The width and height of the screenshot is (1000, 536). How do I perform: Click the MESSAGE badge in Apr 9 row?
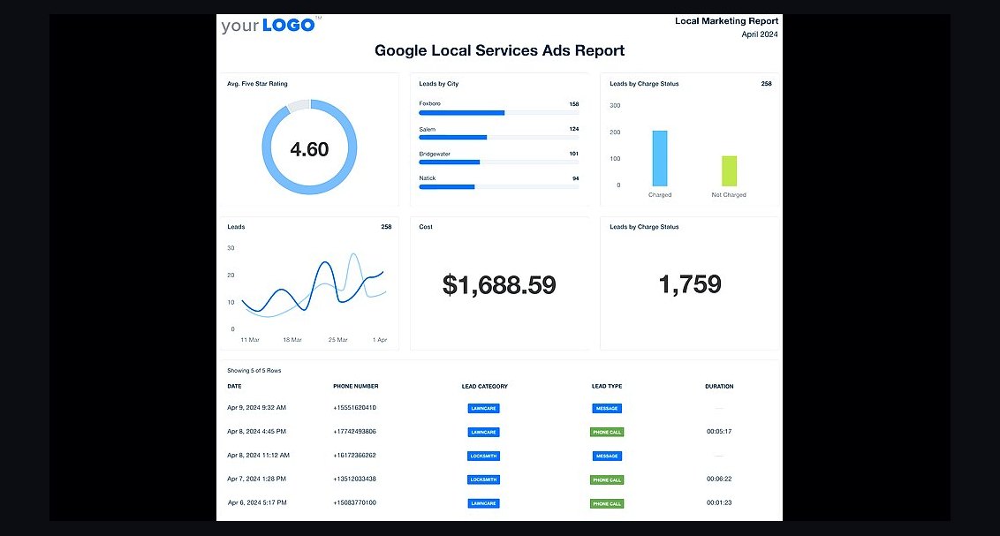point(607,409)
